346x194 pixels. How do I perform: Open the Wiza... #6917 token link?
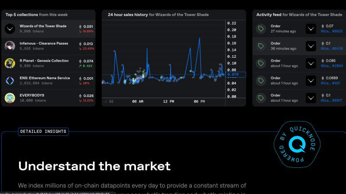(331, 100)
